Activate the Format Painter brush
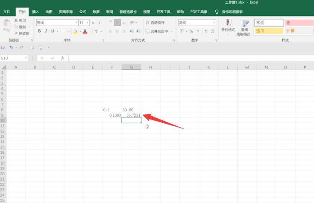 coord(22,33)
